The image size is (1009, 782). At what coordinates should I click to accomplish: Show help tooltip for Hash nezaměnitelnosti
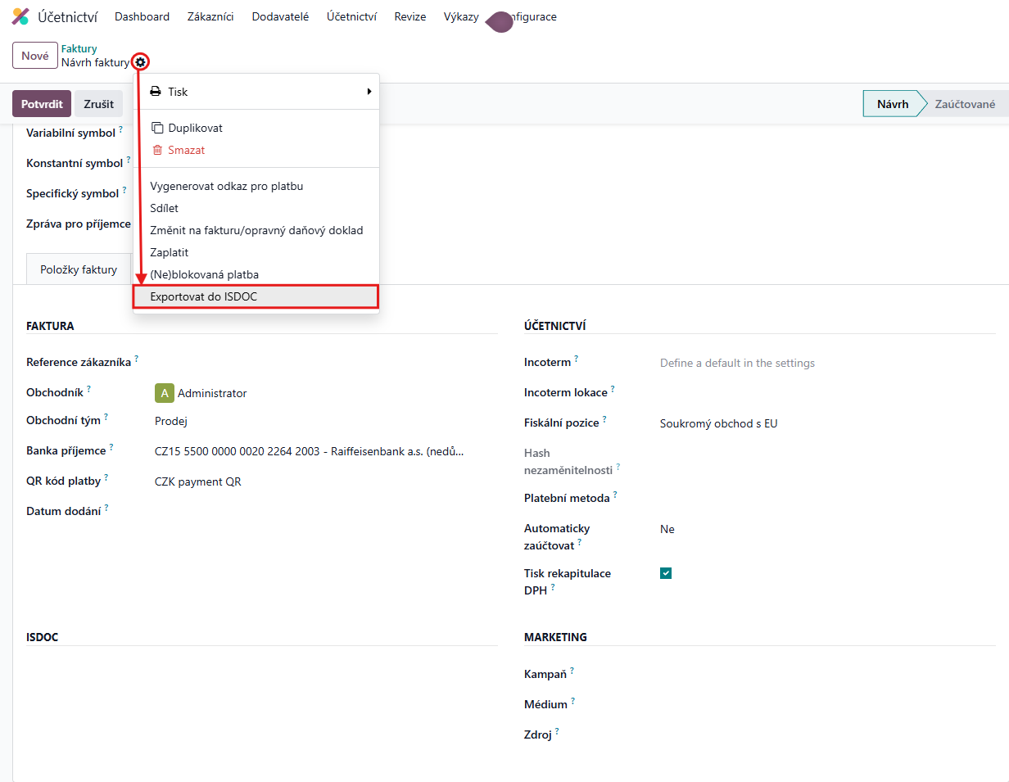click(618, 467)
